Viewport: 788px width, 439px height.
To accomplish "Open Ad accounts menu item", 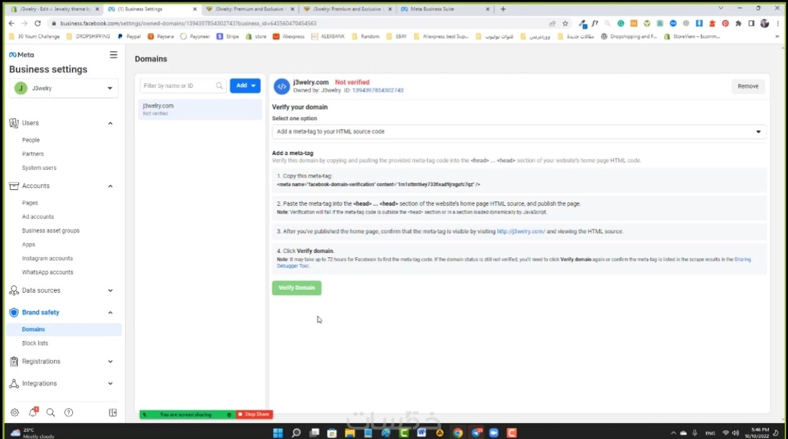I will tap(38, 217).
